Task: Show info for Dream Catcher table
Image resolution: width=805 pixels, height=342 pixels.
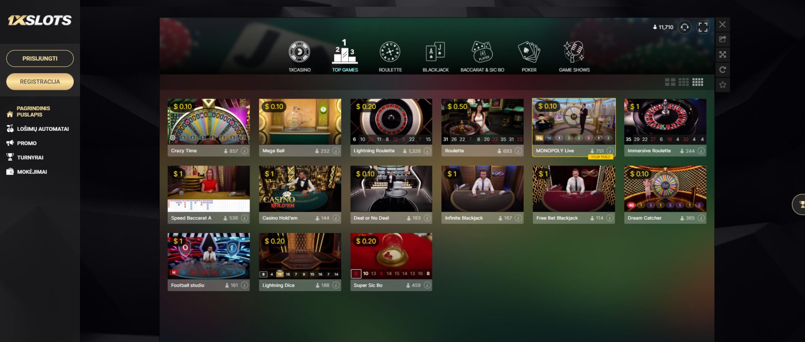Action: click(x=701, y=218)
